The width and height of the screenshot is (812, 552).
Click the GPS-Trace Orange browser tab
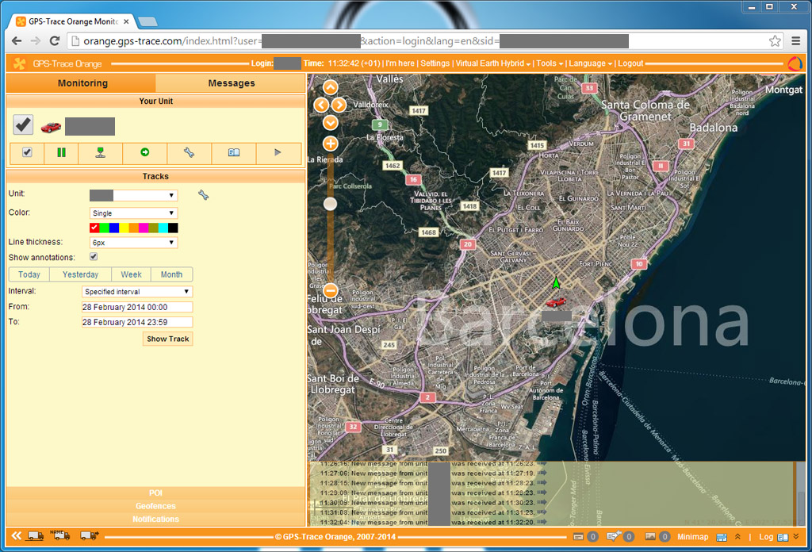point(73,21)
